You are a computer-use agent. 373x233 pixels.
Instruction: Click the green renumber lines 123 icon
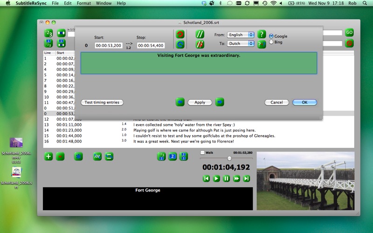pos(48,33)
